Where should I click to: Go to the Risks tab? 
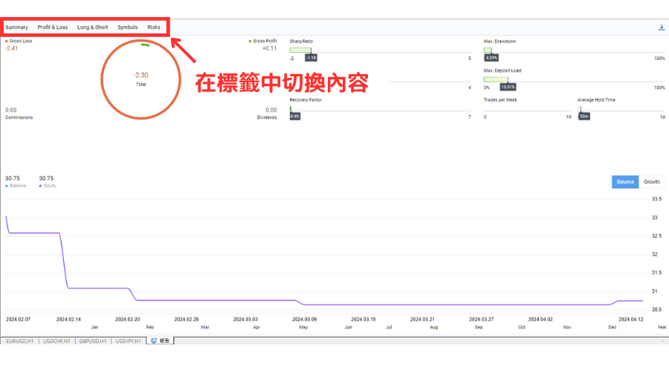pos(154,27)
